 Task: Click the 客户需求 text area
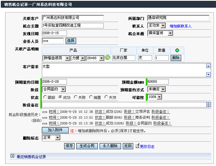point(126,70)
